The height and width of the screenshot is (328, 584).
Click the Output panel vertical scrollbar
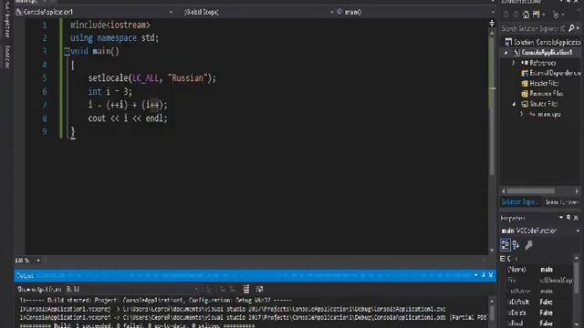[x=492, y=313]
